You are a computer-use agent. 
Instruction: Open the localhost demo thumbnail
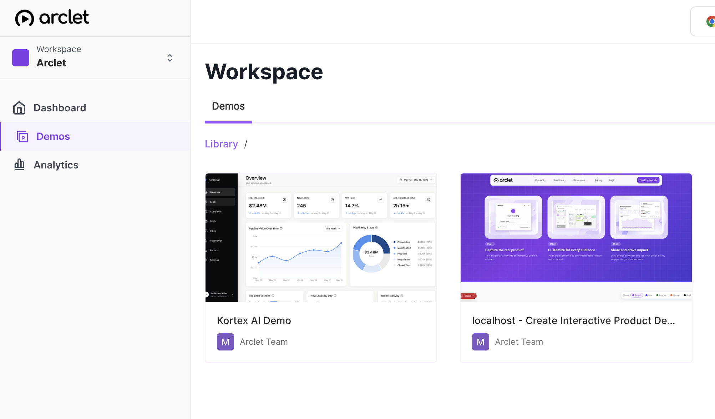[576, 238]
